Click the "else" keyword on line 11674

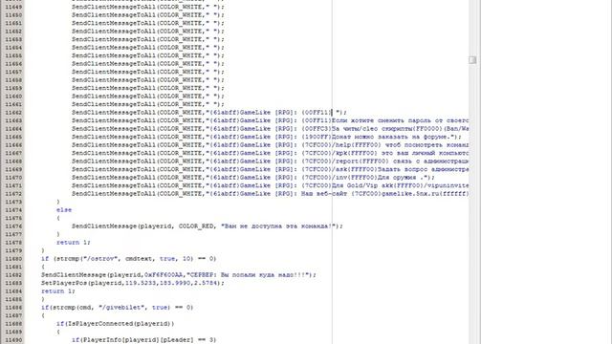point(64,210)
